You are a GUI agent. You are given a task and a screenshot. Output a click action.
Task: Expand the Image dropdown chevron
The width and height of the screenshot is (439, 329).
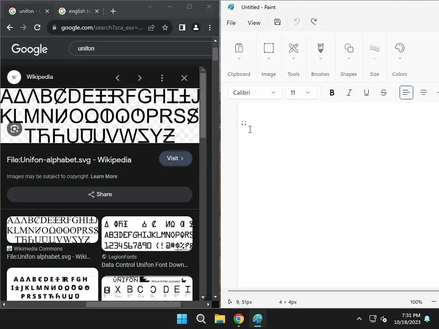(x=269, y=58)
